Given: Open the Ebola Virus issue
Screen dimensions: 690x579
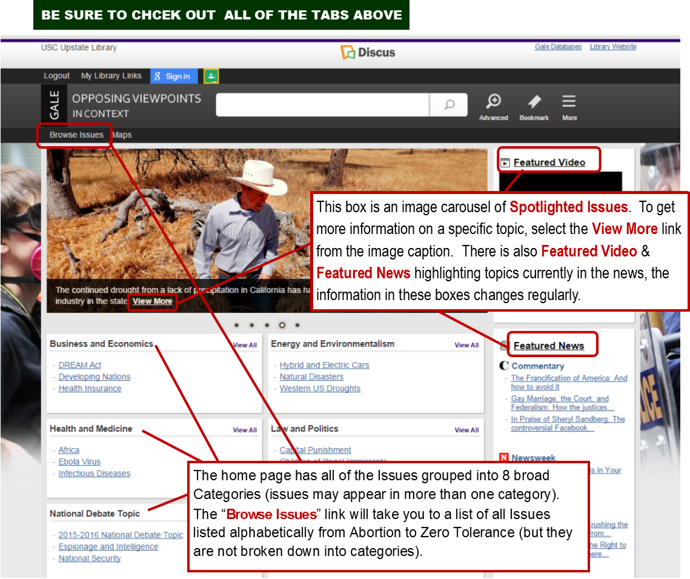Looking at the screenshot, I should [x=79, y=461].
